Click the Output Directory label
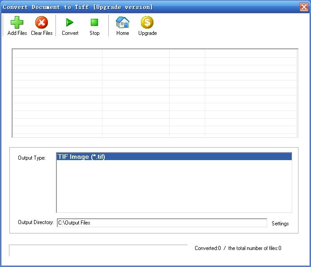This screenshot has height=267, width=311. [x=36, y=222]
